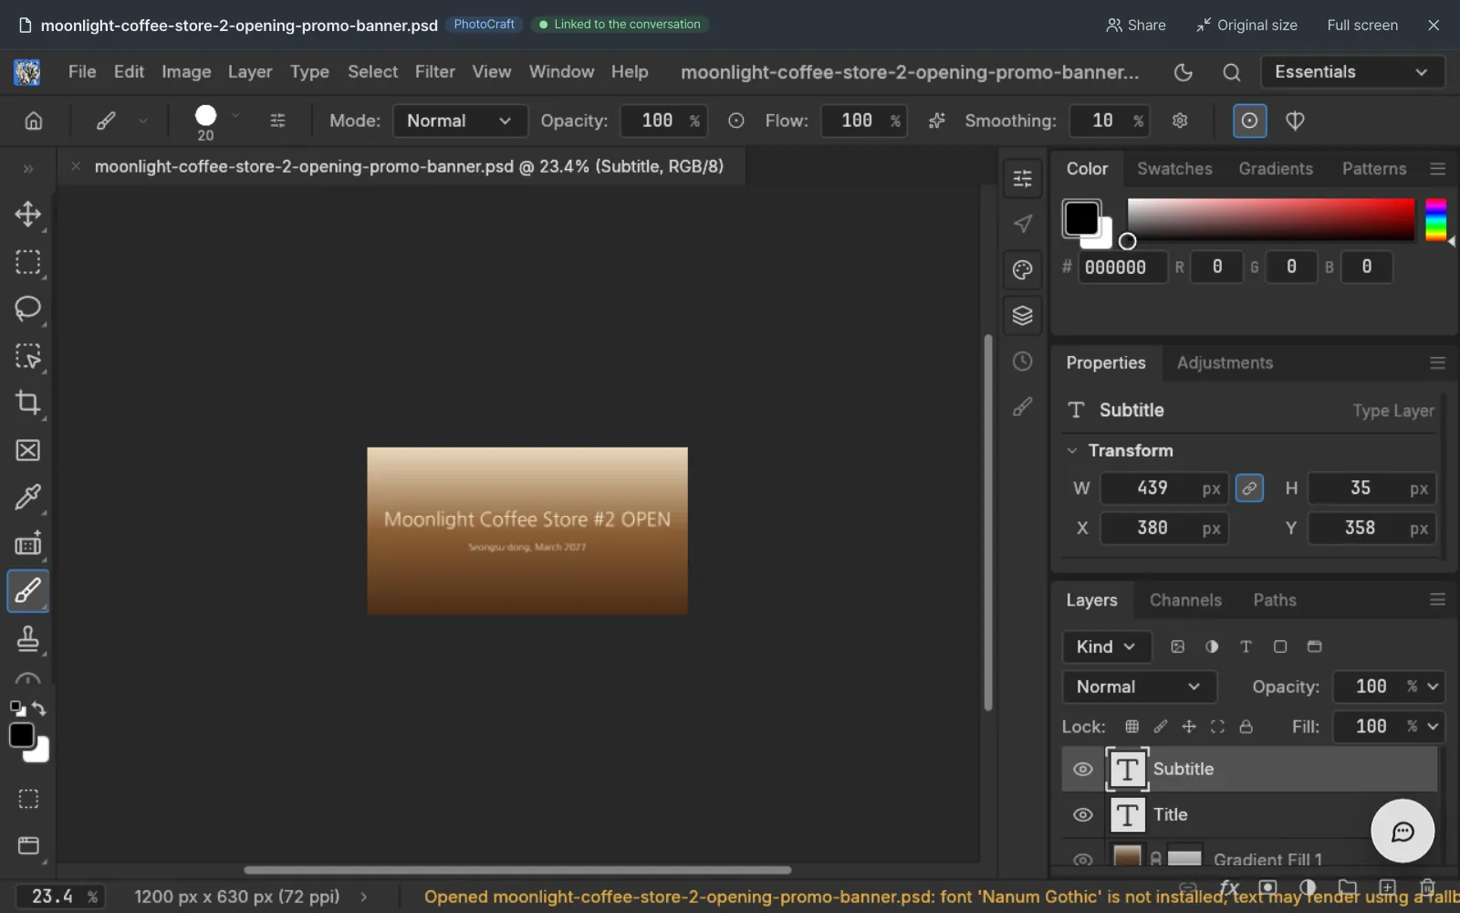This screenshot has width=1460, height=913.
Task: Switch to dark mode moon icon
Action: point(1184,72)
